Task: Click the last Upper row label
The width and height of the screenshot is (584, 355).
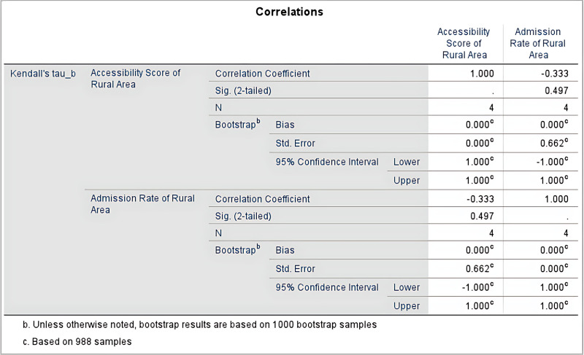Action: click(407, 306)
